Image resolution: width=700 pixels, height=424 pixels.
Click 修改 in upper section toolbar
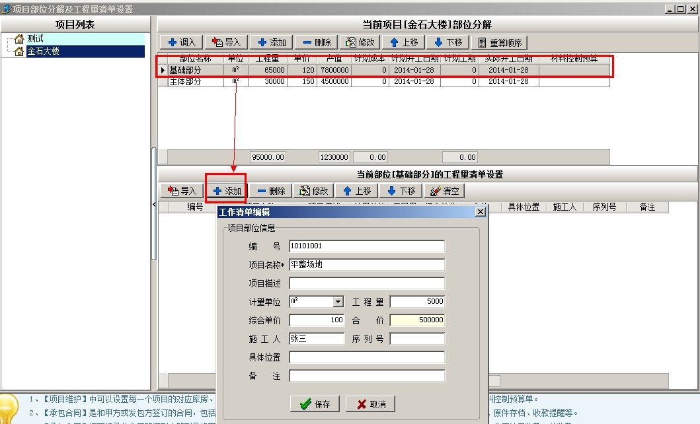tap(359, 42)
